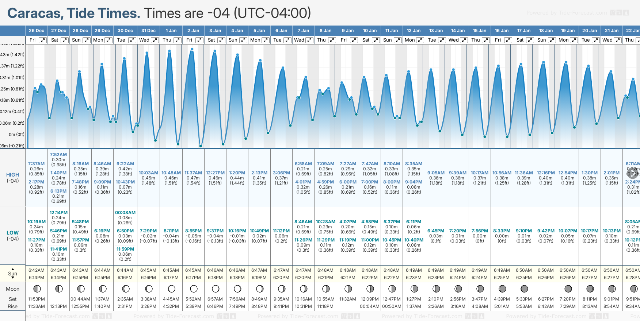Click expand icon for Tue 30 Dec
Image resolution: width=640 pixels, height=321 pixels.
pos(132,40)
